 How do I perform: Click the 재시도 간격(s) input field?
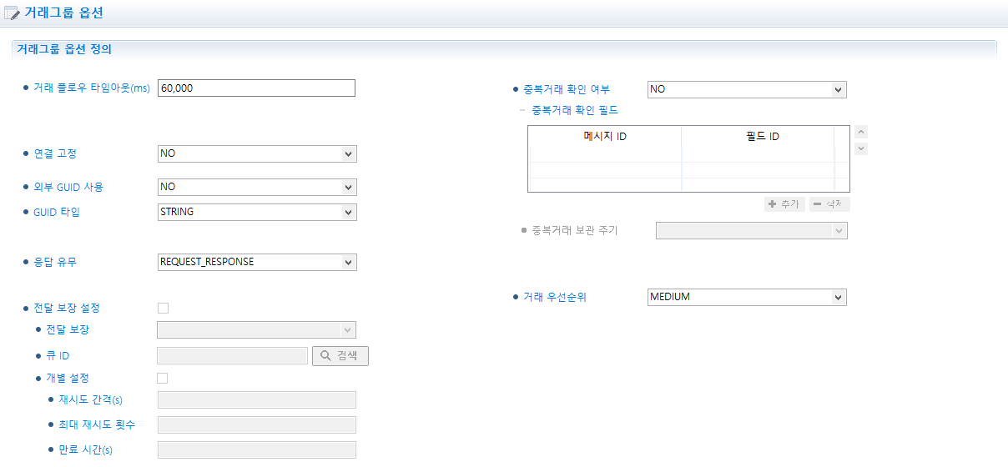coord(257,400)
